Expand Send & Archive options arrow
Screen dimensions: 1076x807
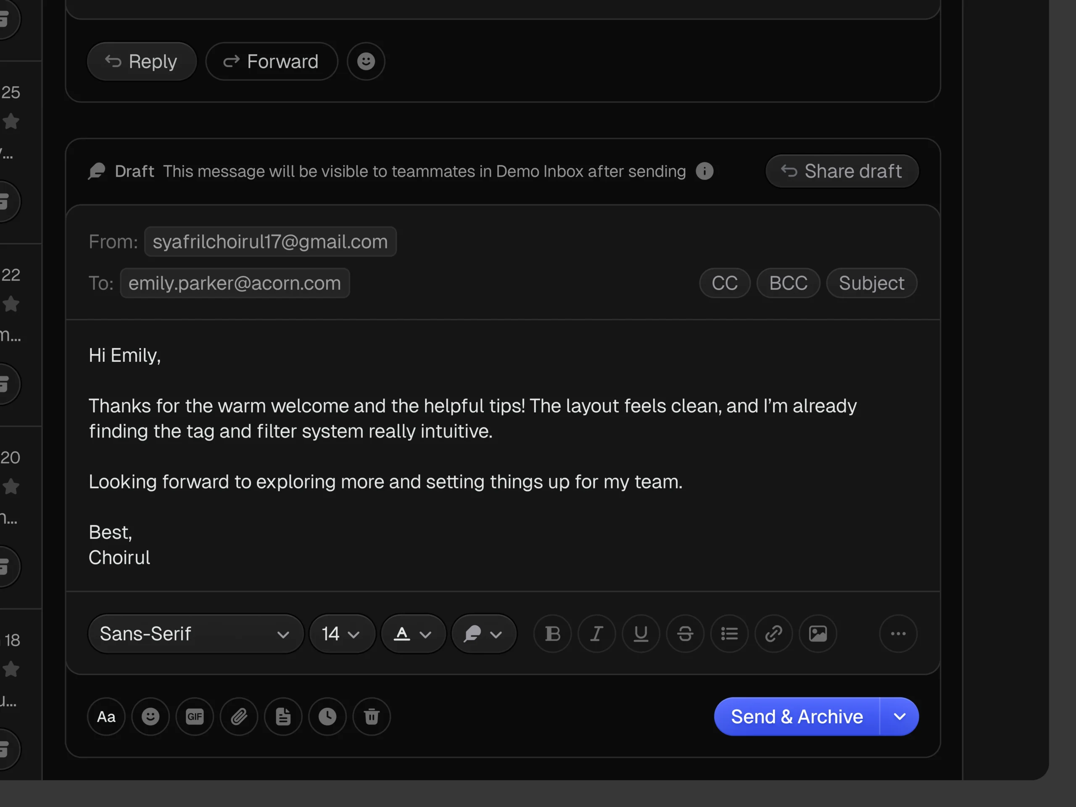[x=899, y=717]
